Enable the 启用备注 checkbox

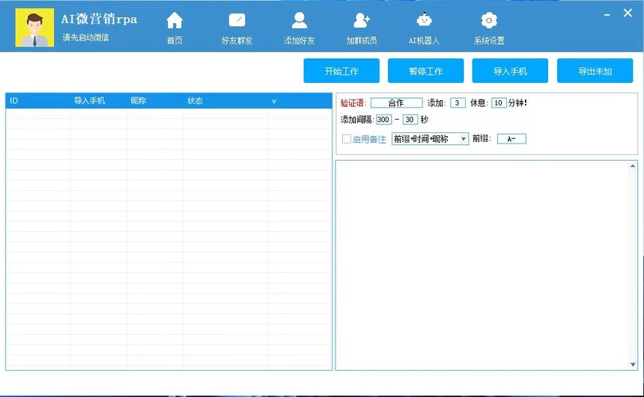[347, 139]
